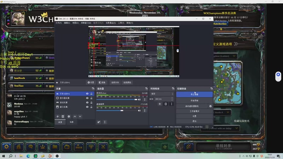Toggle lock on 显示器采集 source
This screenshot has height=159, width=283.
click(x=91, y=98)
